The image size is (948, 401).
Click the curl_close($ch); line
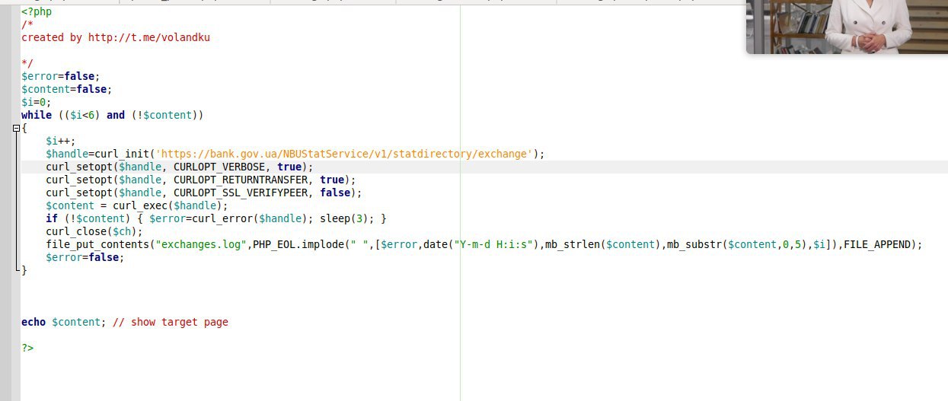(x=94, y=231)
